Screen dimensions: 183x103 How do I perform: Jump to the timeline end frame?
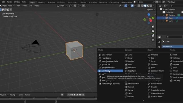tap(83, 95)
